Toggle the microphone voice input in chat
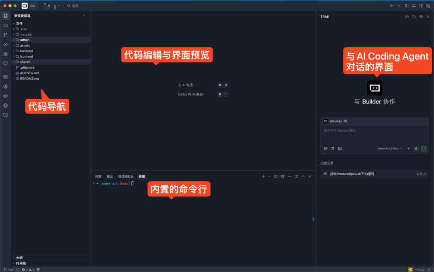 (416, 148)
